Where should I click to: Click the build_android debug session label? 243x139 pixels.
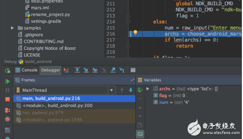click(38, 61)
